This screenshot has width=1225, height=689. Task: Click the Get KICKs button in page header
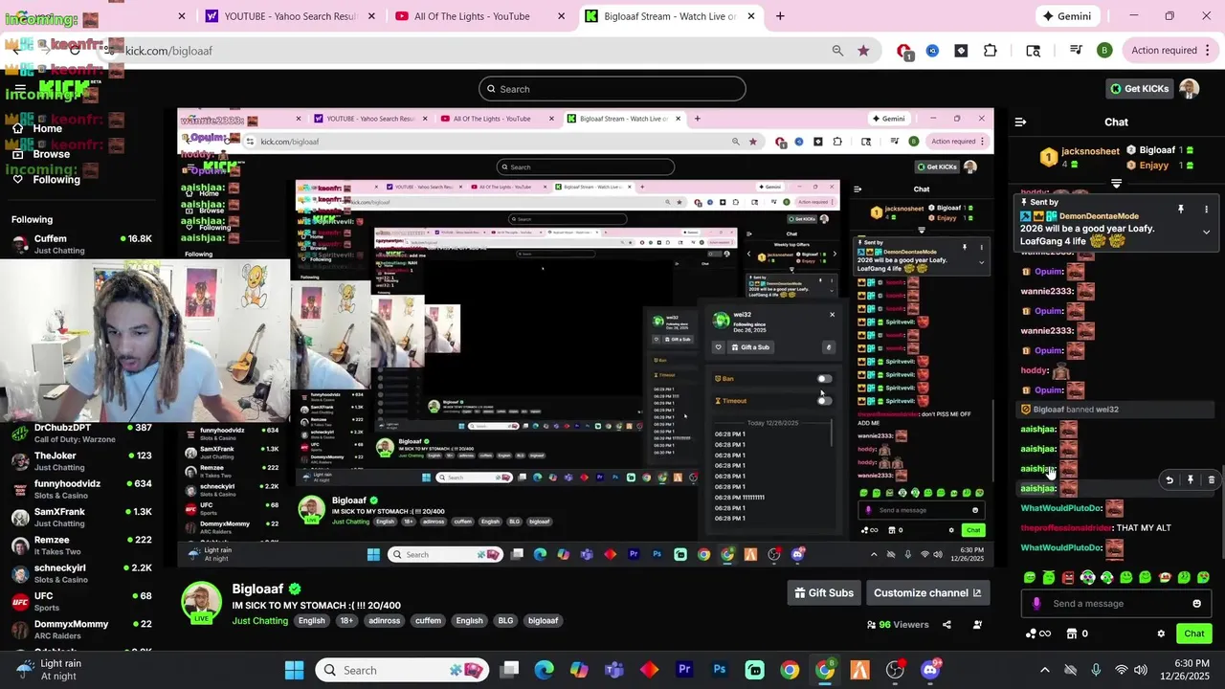click(x=1139, y=89)
